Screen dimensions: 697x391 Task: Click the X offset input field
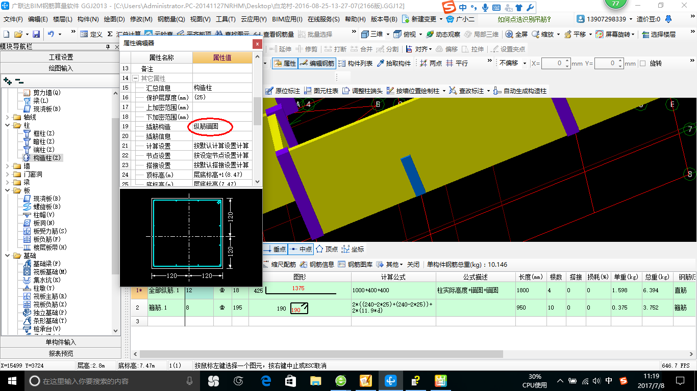click(556, 64)
